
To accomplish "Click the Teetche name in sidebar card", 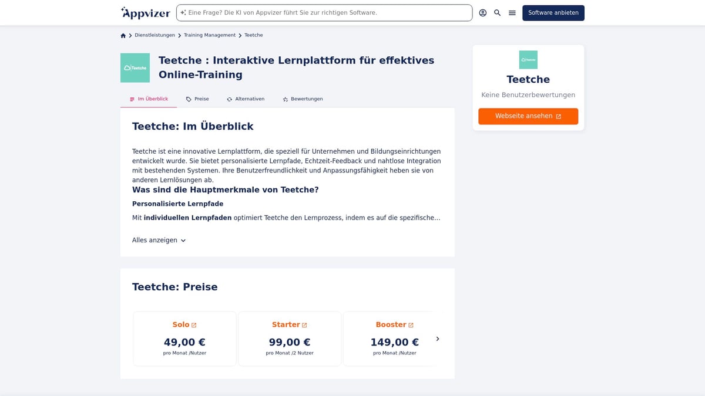I will tap(528, 79).
